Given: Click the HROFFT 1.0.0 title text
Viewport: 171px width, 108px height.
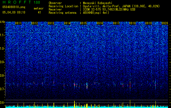Looking at the screenshot, I should [x=21, y=2].
